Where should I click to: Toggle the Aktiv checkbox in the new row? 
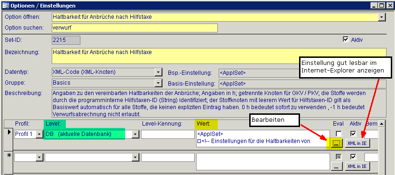tap(354, 157)
